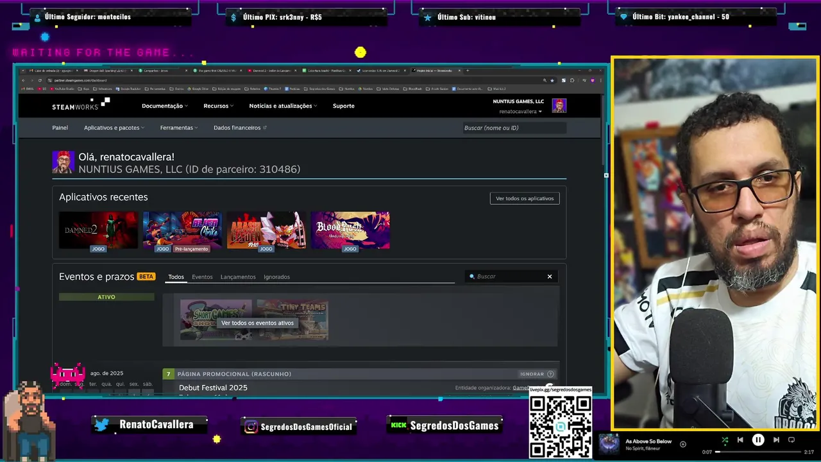Click the Ignorar button for Debut Festival
Image resolution: width=821 pixels, height=462 pixels.
[x=532, y=374]
